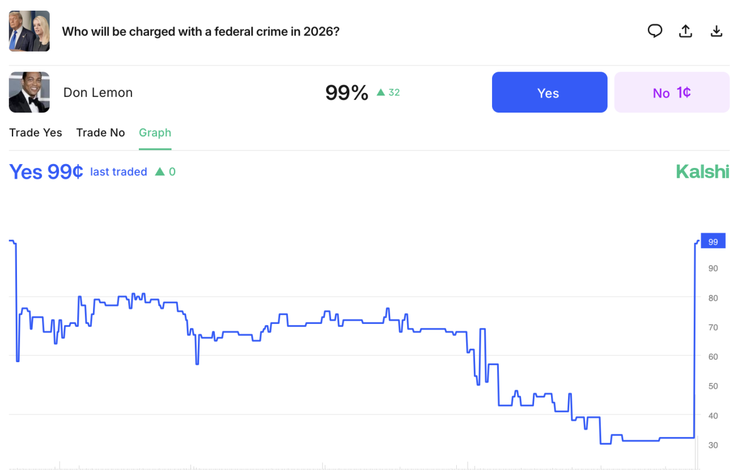Click the green up triangle beside 32
Viewport: 754px width, 471px height.
pyautogui.click(x=380, y=92)
